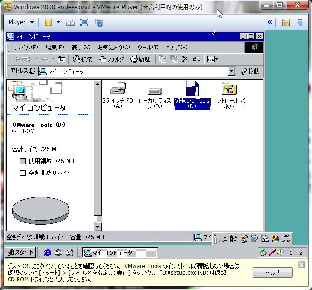Dismiss the VMware Tools notification bar

(302, 265)
